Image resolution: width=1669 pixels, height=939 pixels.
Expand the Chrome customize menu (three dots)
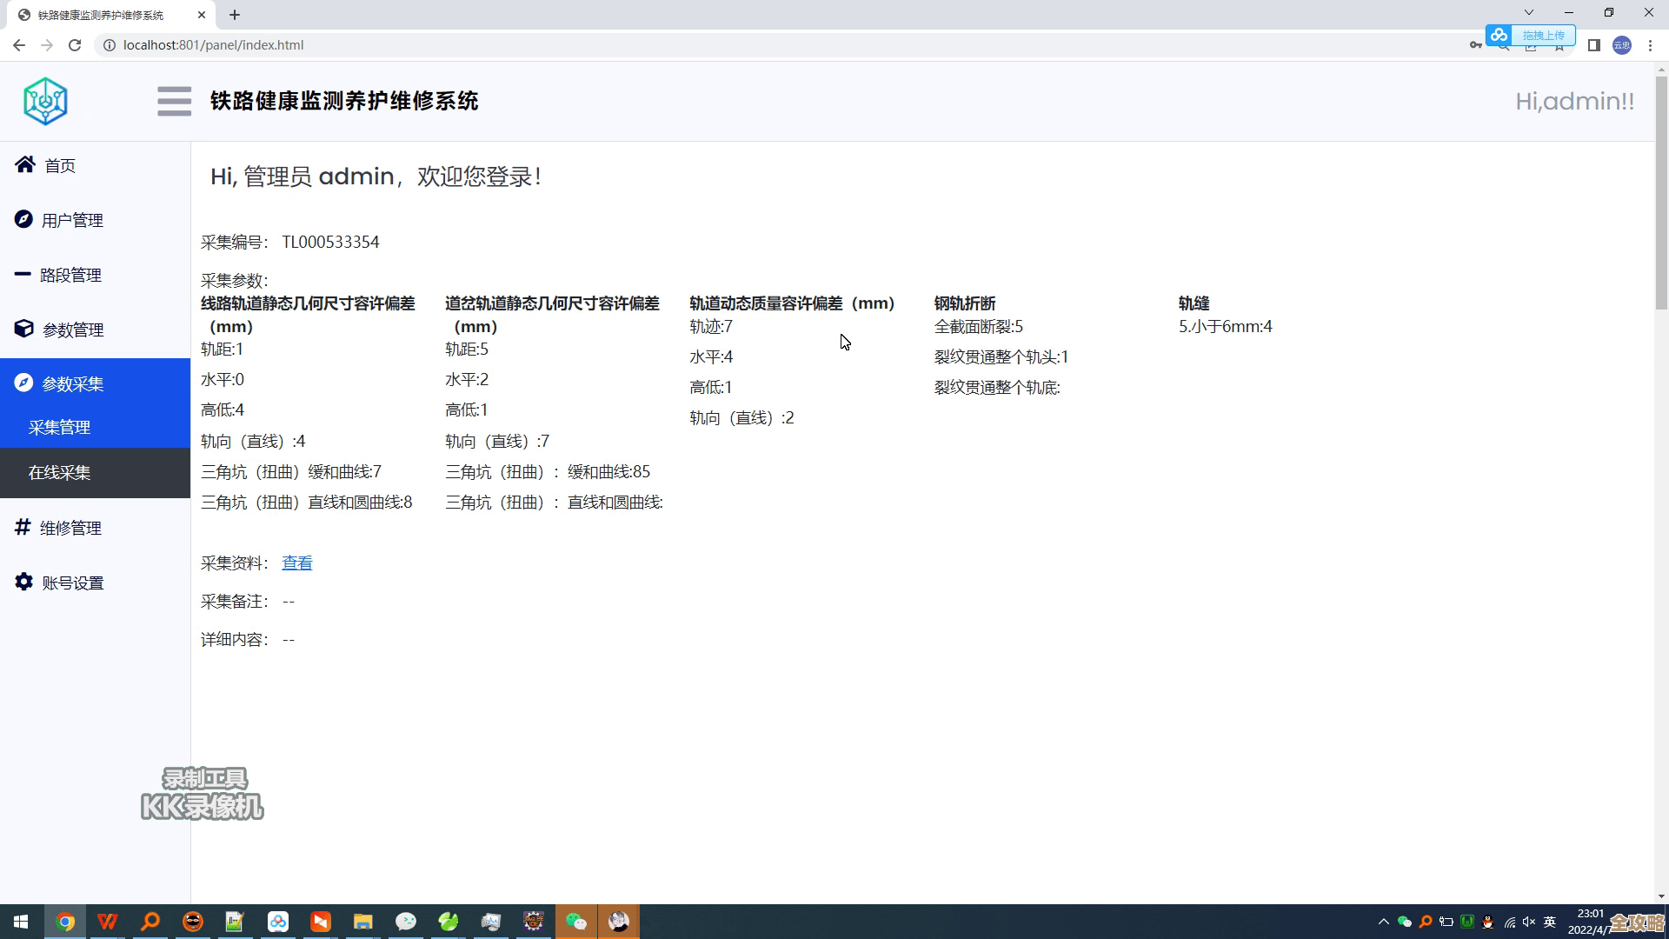(1651, 44)
